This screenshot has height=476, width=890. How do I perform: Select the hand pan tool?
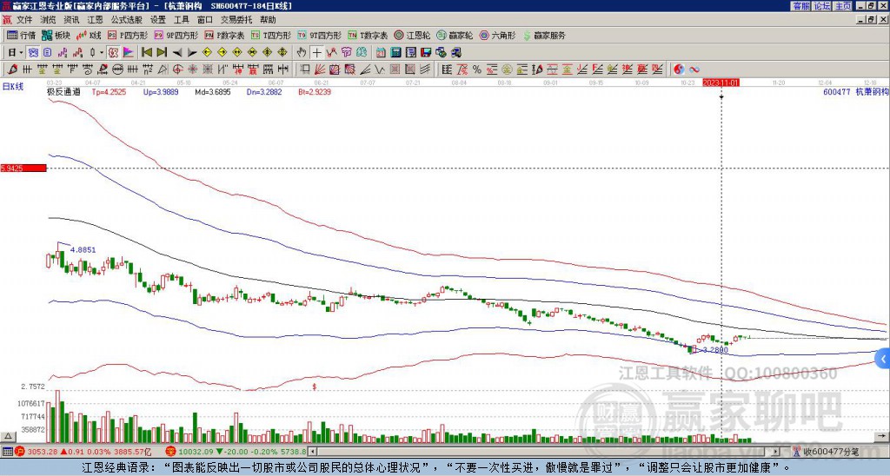tap(302, 53)
